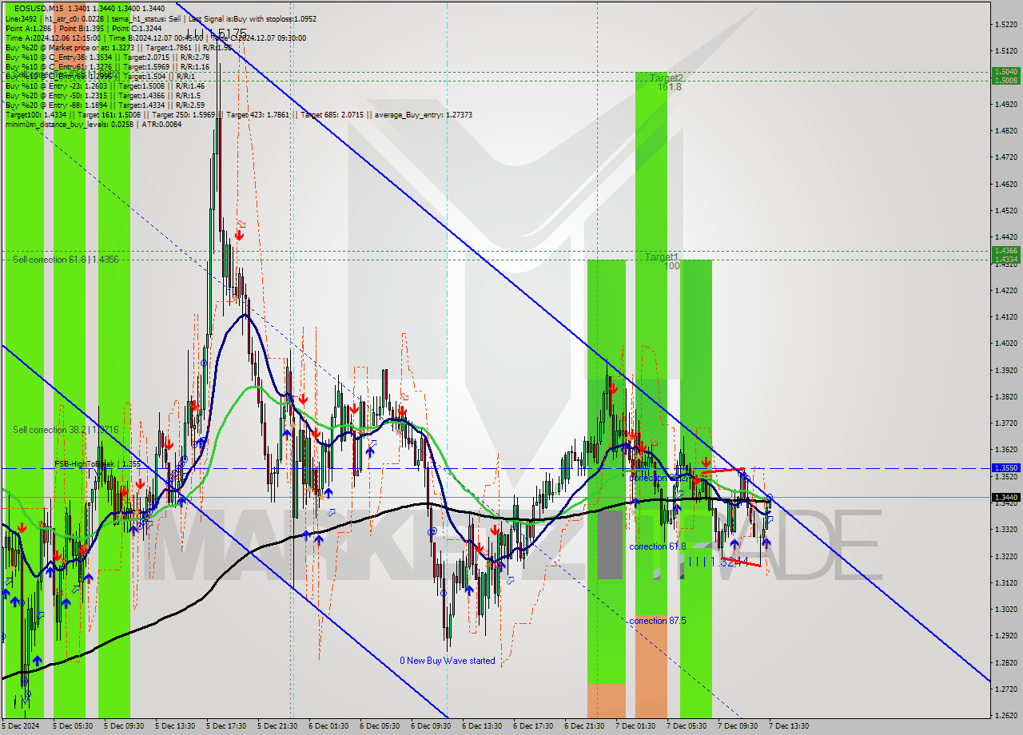The image size is (1023, 735).
Task: Select the | | | 1.3244 price label
Action: tap(718, 562)
